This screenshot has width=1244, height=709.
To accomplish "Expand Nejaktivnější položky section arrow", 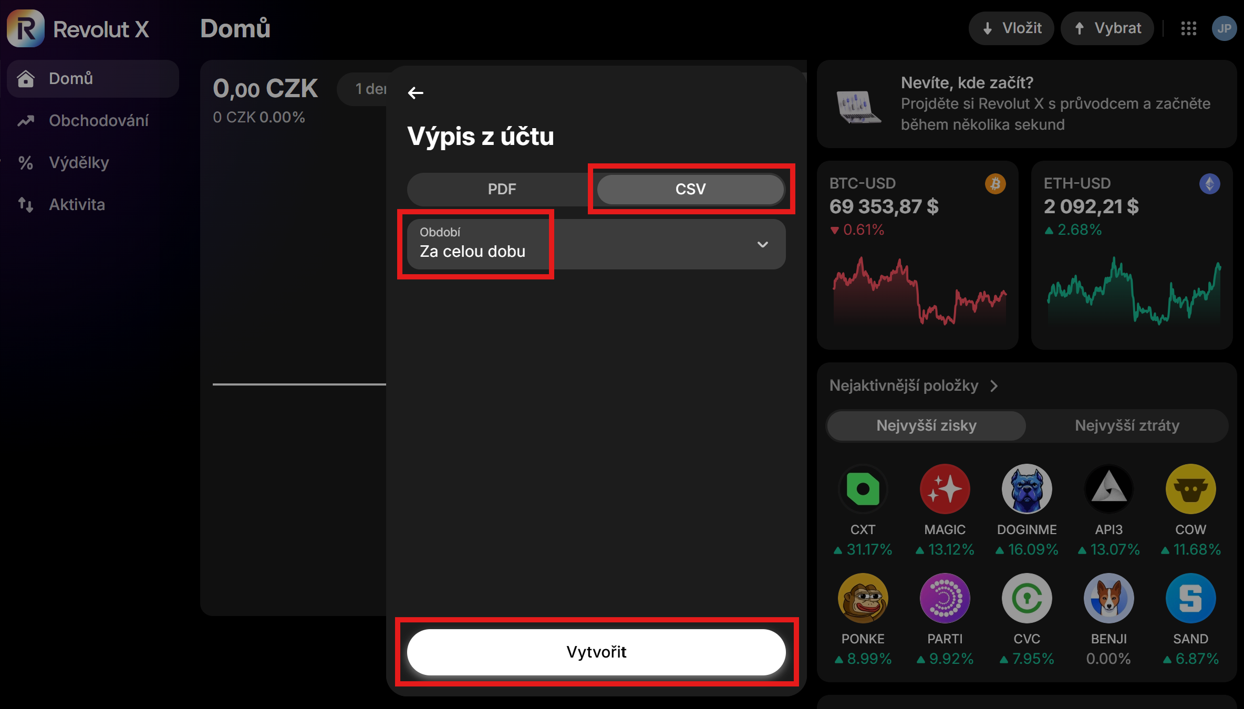I will tap(993, 386).
